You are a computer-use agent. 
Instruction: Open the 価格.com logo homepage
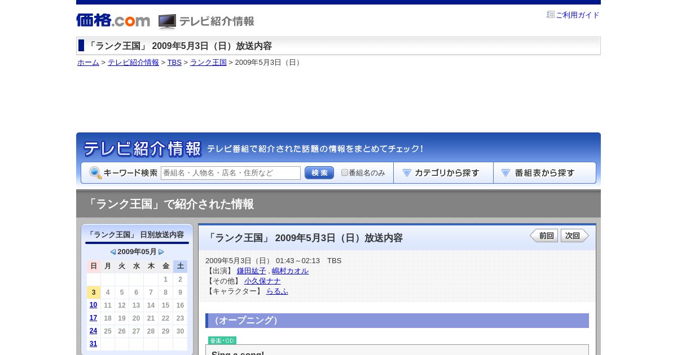point(113,21)
